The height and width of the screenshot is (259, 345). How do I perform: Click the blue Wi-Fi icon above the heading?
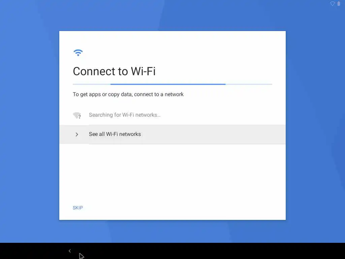coord(78,53)
